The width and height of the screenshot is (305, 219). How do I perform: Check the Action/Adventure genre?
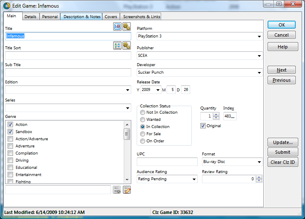tap(11, 139)
